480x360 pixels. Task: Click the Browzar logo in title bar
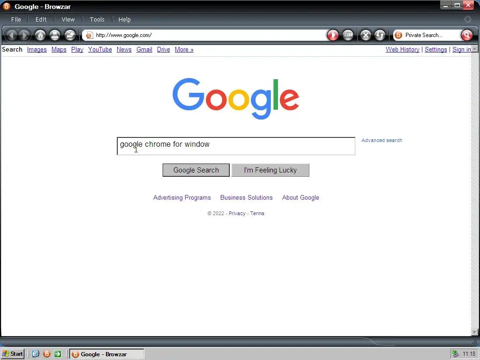point(6,6)
